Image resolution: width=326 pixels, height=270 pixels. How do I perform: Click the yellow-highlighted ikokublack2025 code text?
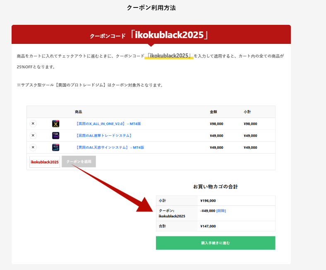click(x=169, y=55)
